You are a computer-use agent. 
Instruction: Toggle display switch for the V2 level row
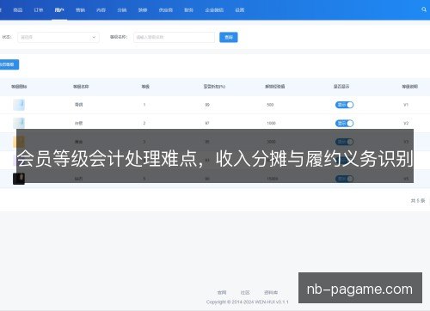coord(344,124)
